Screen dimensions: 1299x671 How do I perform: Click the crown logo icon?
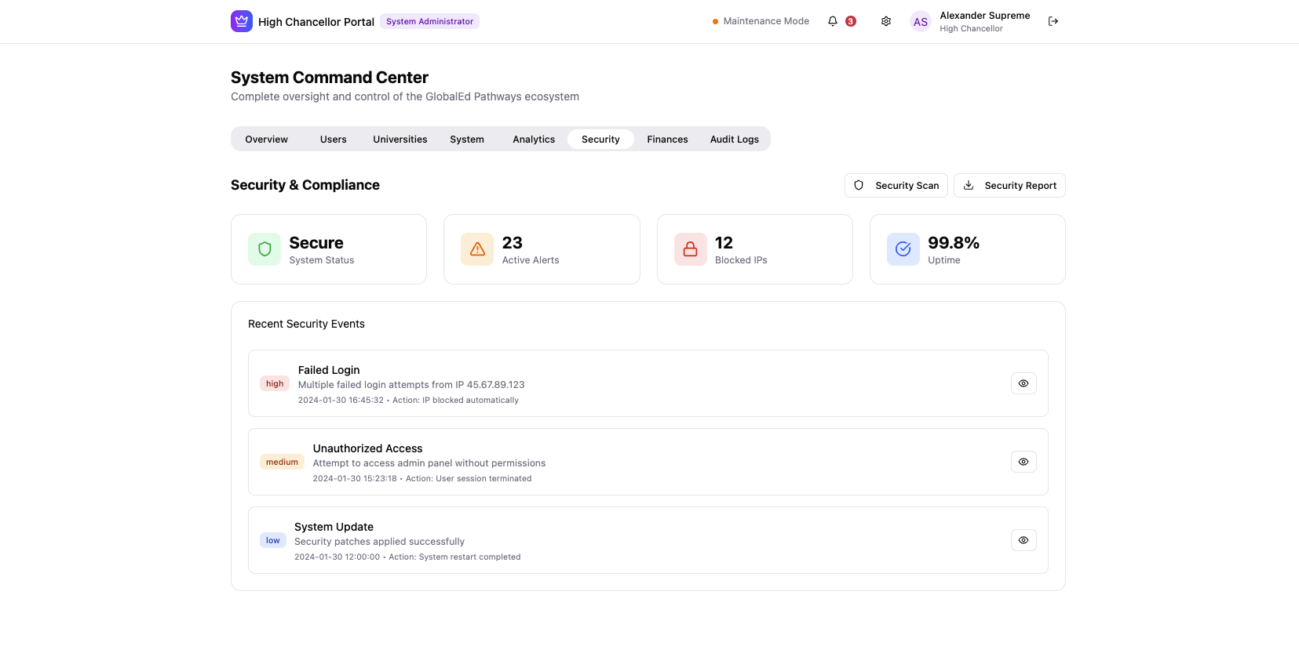click(241, 21)
